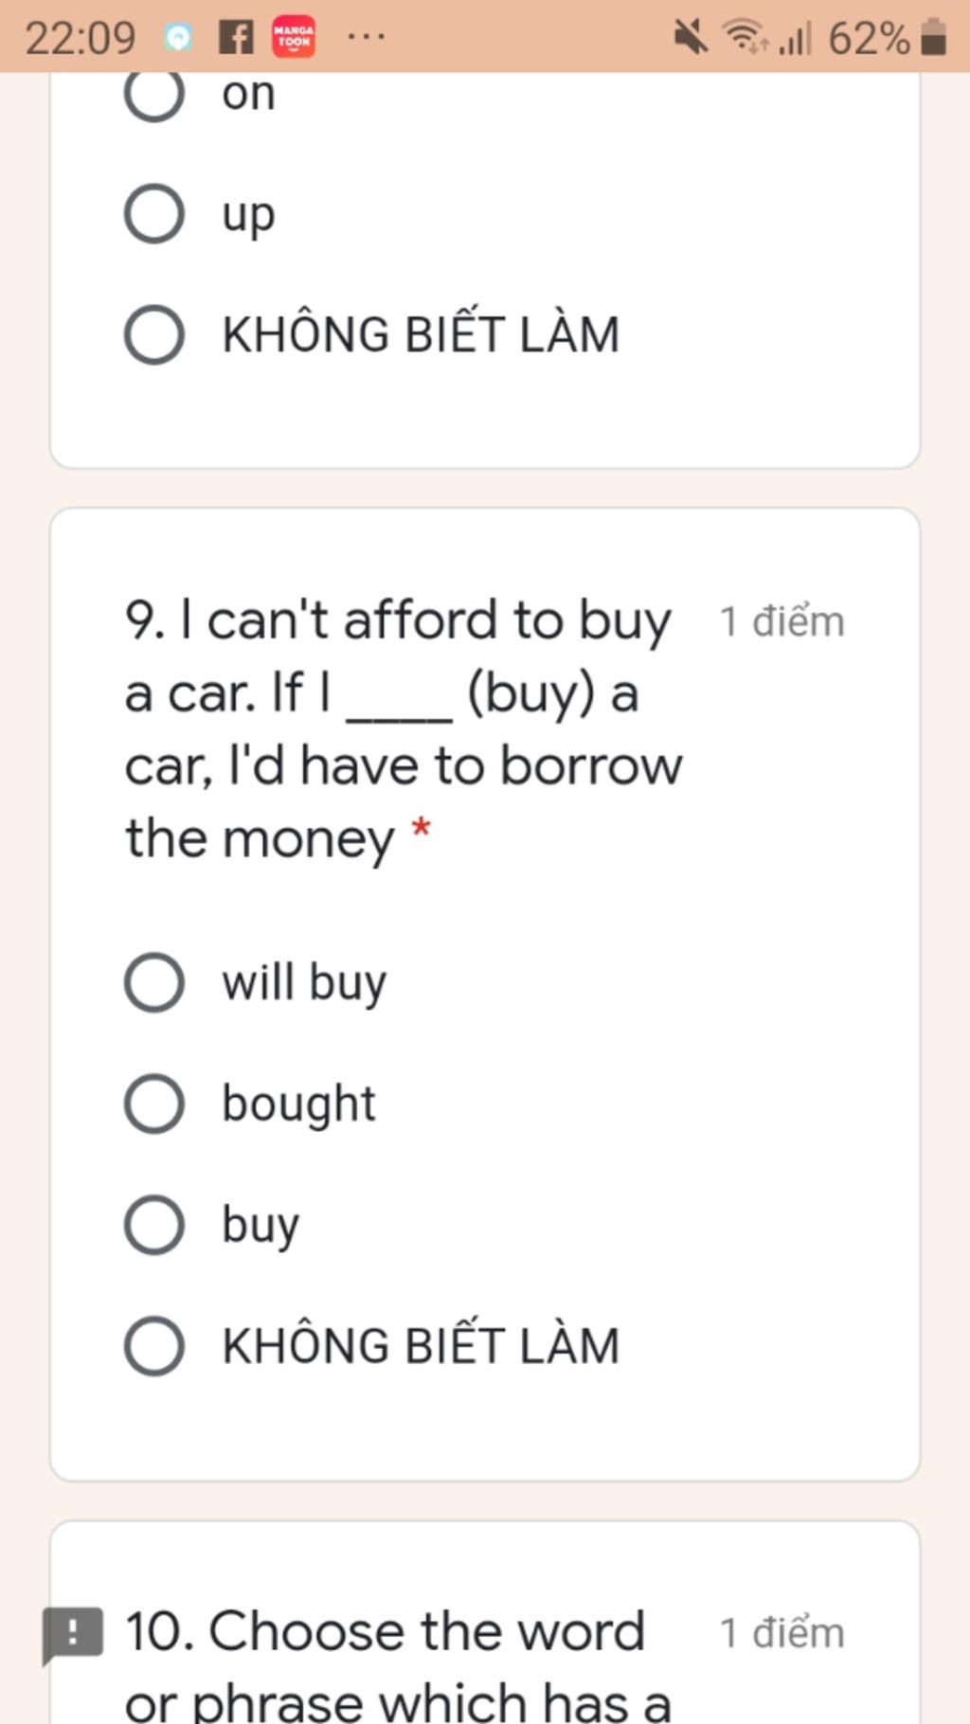Screen dimensions: 970x1724
Task: Choose "will buy" for question 9
Action: coord(154,982)
